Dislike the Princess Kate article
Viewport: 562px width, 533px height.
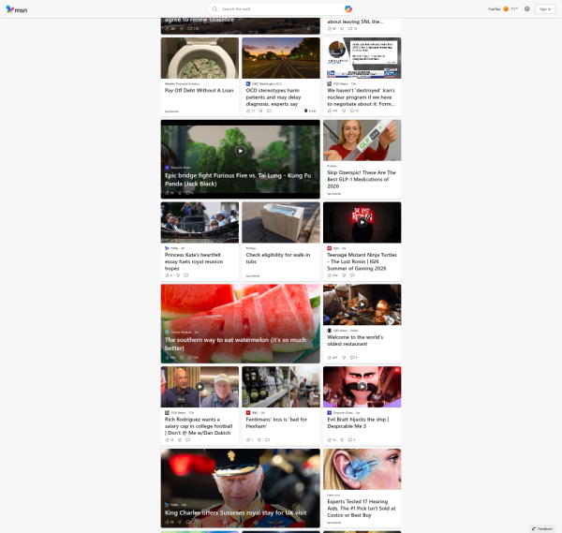[x=178, y=275]
